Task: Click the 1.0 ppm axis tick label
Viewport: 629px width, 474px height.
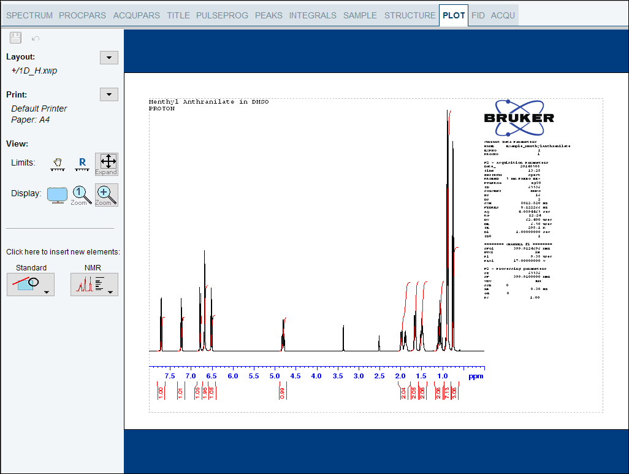Action: [443, 376]
